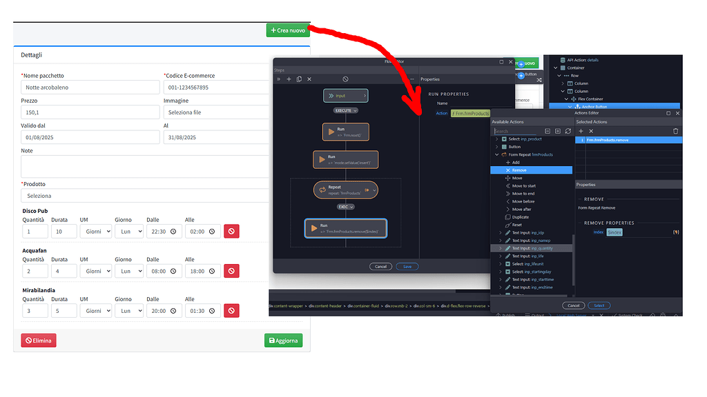Click the Prezzo input field
707x397 pixels.
click(90, 112)
